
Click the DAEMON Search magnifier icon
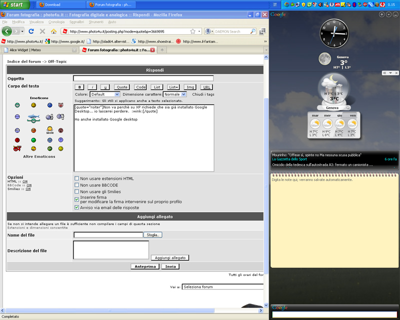coord(252,31)
